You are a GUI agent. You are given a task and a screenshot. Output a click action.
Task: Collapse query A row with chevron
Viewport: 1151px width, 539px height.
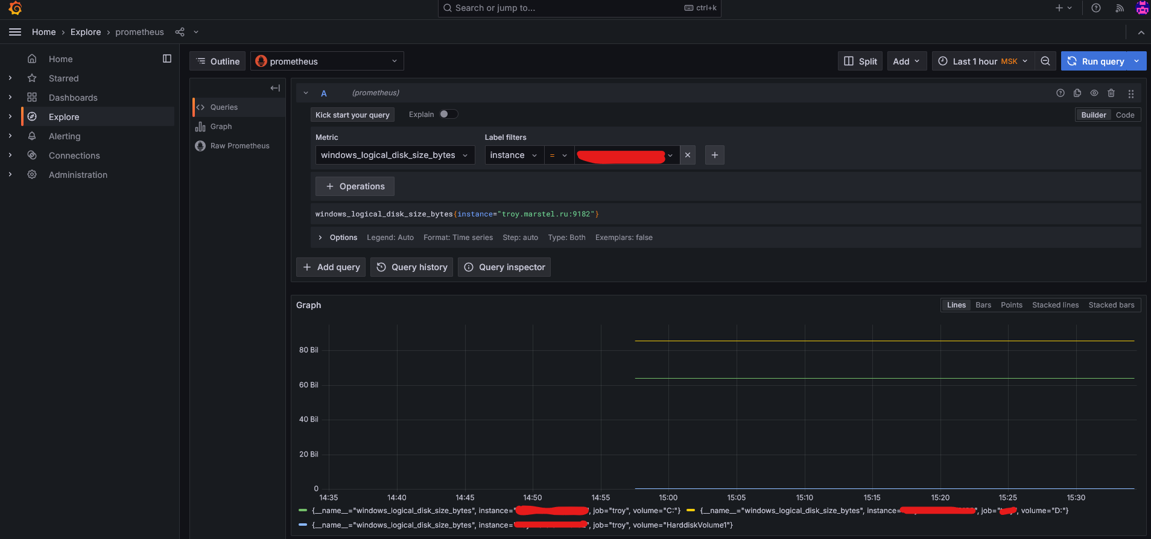[x=306, y=93]
